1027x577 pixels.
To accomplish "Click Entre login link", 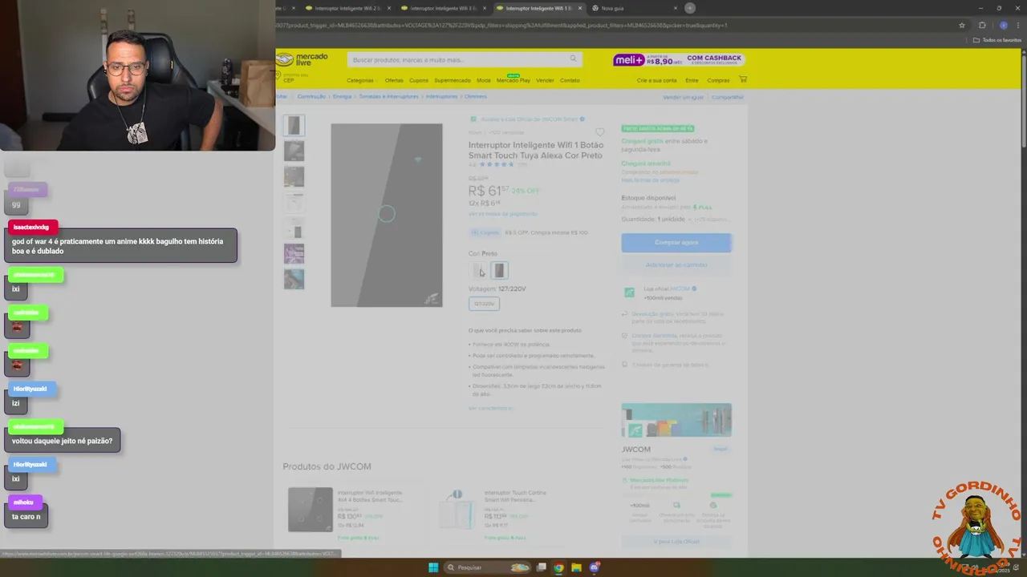I will tap(692, 80).
